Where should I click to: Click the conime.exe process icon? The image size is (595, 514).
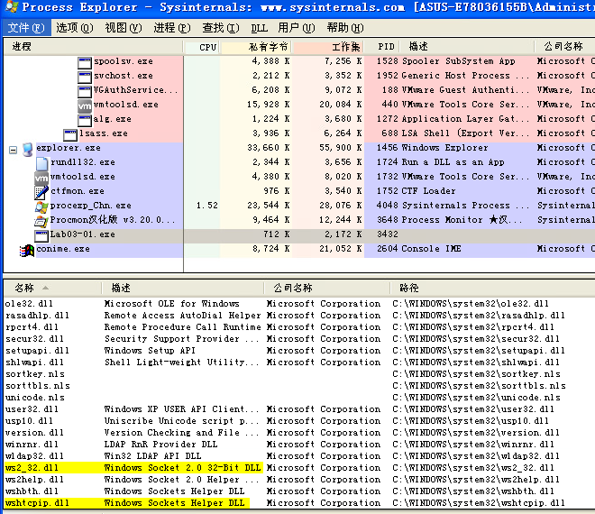(x=27, y=251)
